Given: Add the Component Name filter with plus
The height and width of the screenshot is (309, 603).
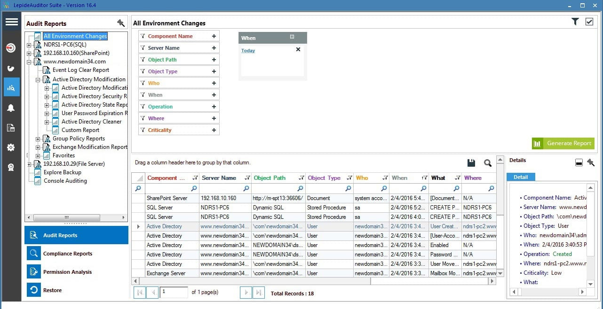Looking at the screenshot, I should [214, 36].
